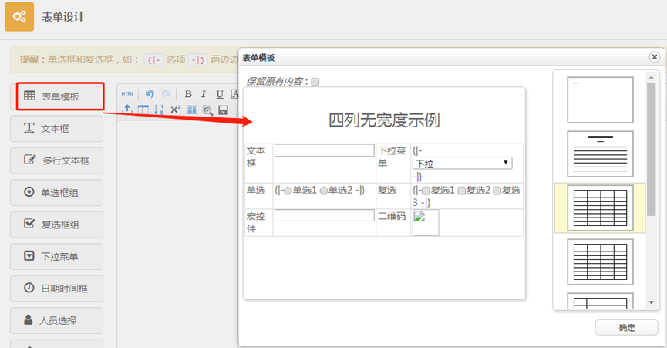This screenshot has height=348, width=667.
Task: Click the -|} code tag in reminder
Action: click(198, 60)
